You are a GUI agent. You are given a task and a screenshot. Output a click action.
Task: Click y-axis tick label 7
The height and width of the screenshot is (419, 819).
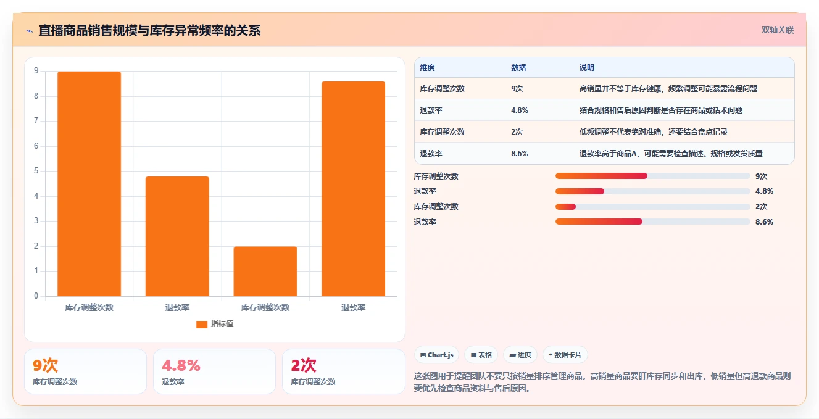pos(36,121)
